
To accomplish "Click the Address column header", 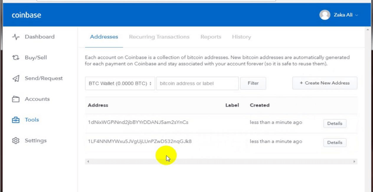I will pos(98,105).
